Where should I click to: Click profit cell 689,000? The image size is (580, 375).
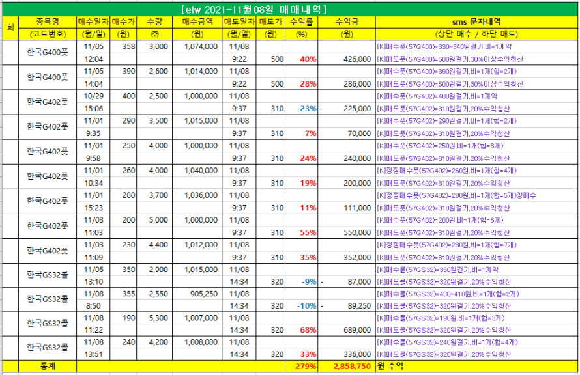pyautogui.click(x=347, y=330)
